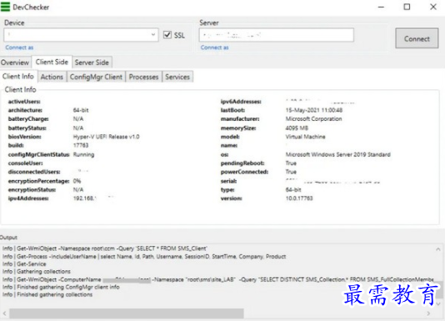Toggle the SSL checkbox
This screenshot has height=321, width=445.
click(167, 35)
